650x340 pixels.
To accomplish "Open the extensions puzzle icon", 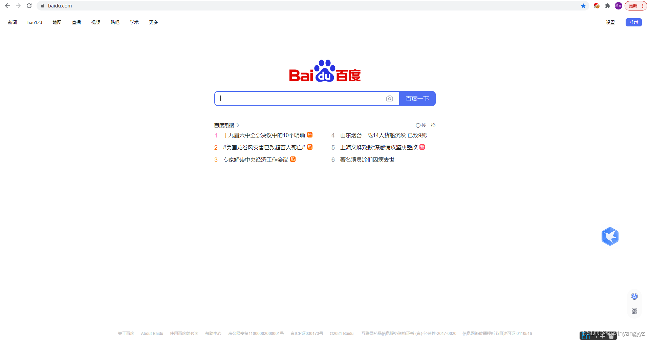I will click(608, 6).
